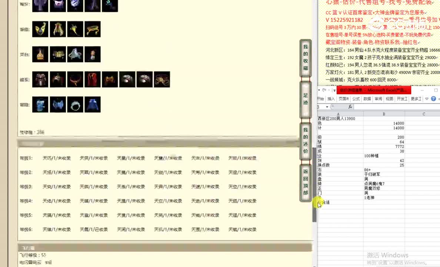Click the 一战倾城 listing line in the document
Screen dimensions: 440x267
pos(362,80)
